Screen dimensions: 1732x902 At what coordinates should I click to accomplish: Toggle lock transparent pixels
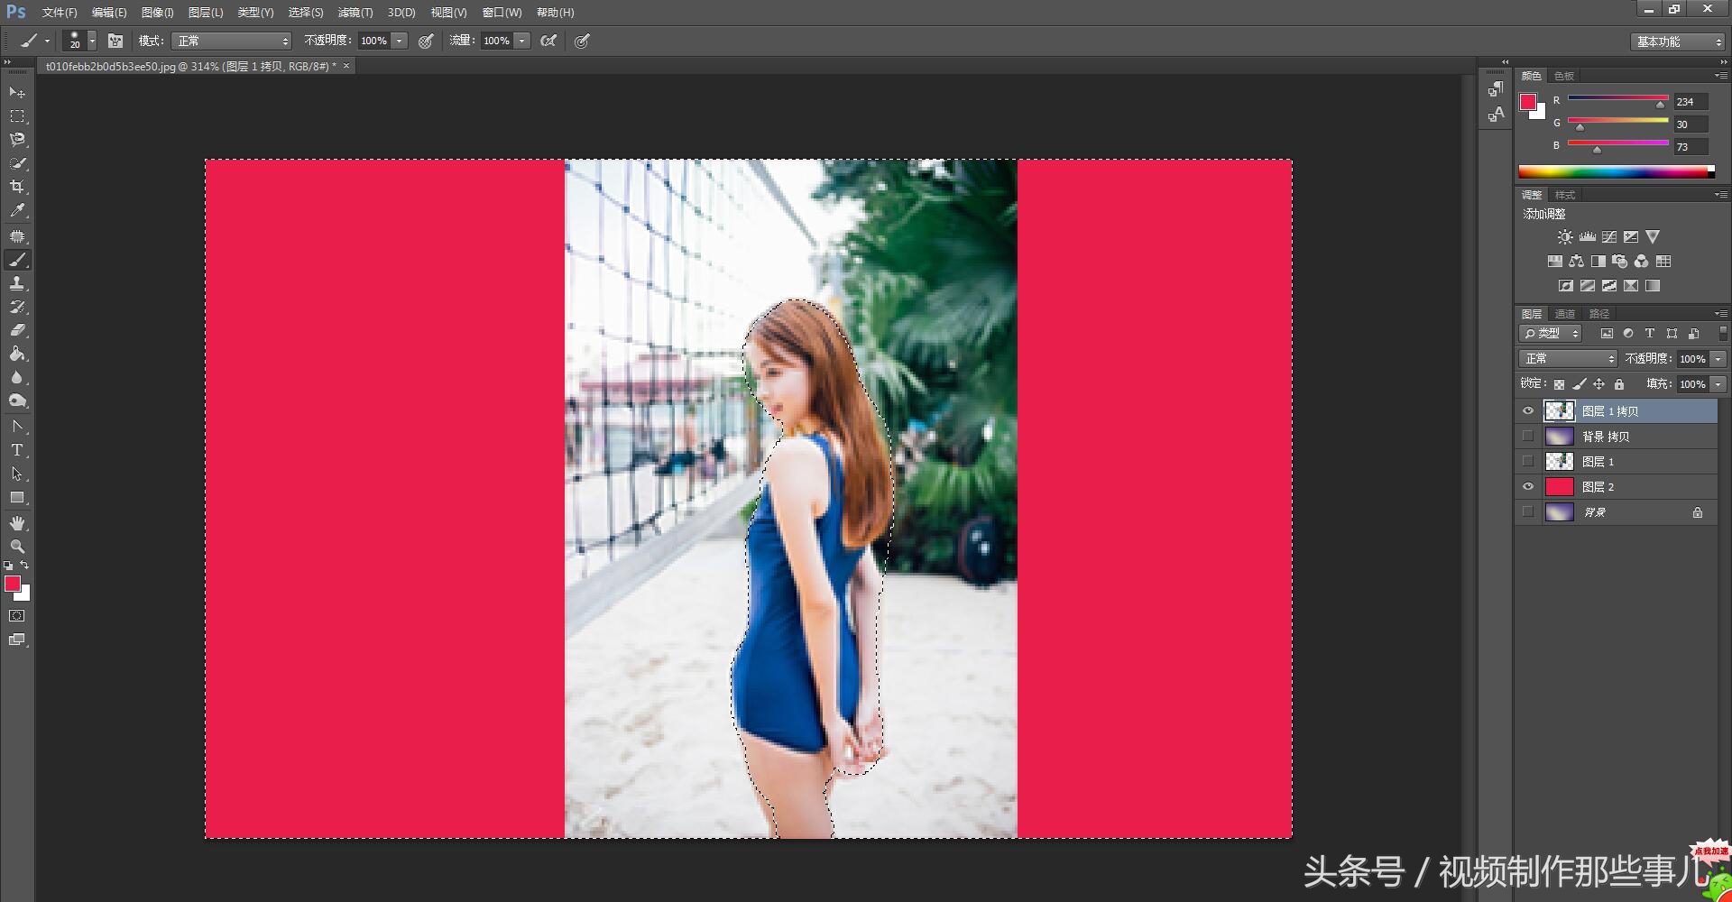coord(1559,384)
